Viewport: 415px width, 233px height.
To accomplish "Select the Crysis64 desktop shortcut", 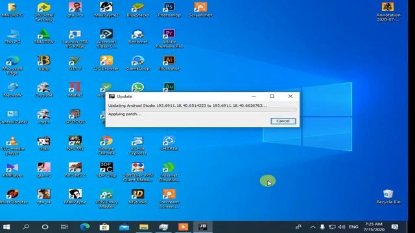I will [44, 90].
